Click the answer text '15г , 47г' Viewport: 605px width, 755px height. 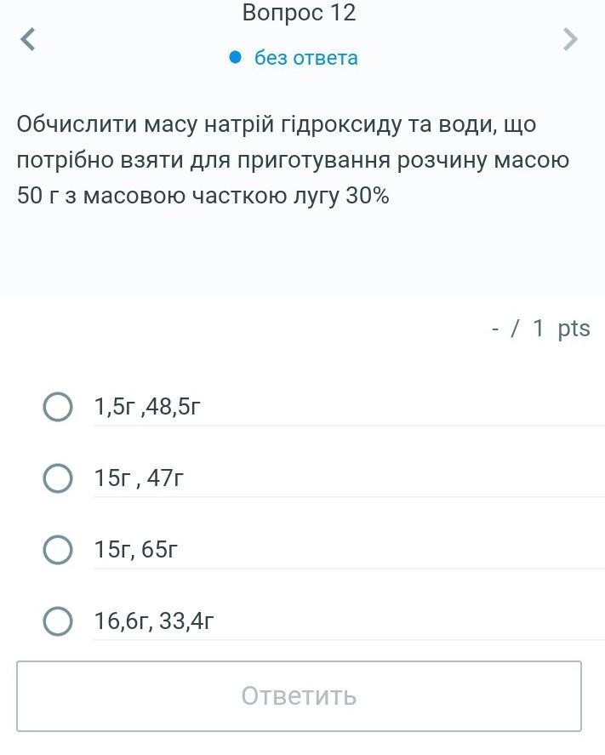click(139, 479)
